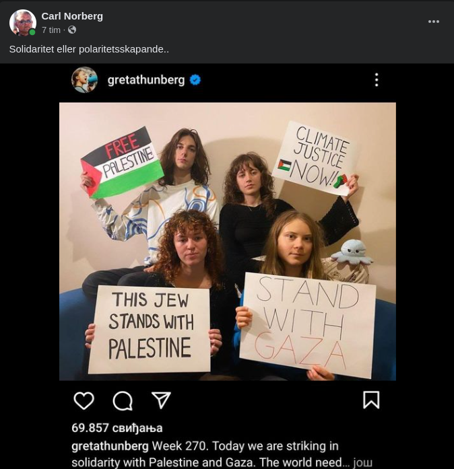Click the 'Solidaritet eller polaritetsskapande' post text

pos(89,49)
